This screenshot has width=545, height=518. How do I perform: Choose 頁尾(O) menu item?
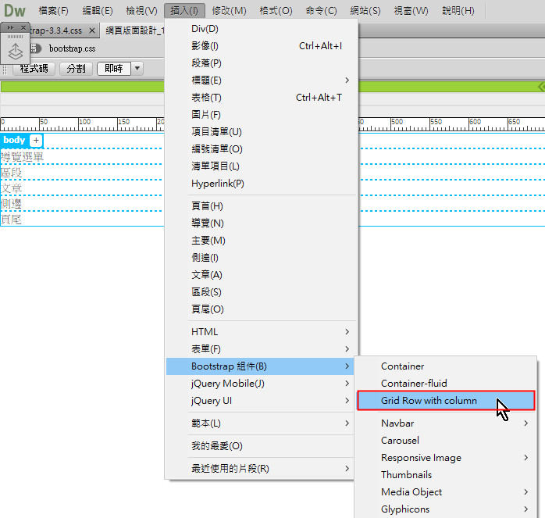point(262,309)
